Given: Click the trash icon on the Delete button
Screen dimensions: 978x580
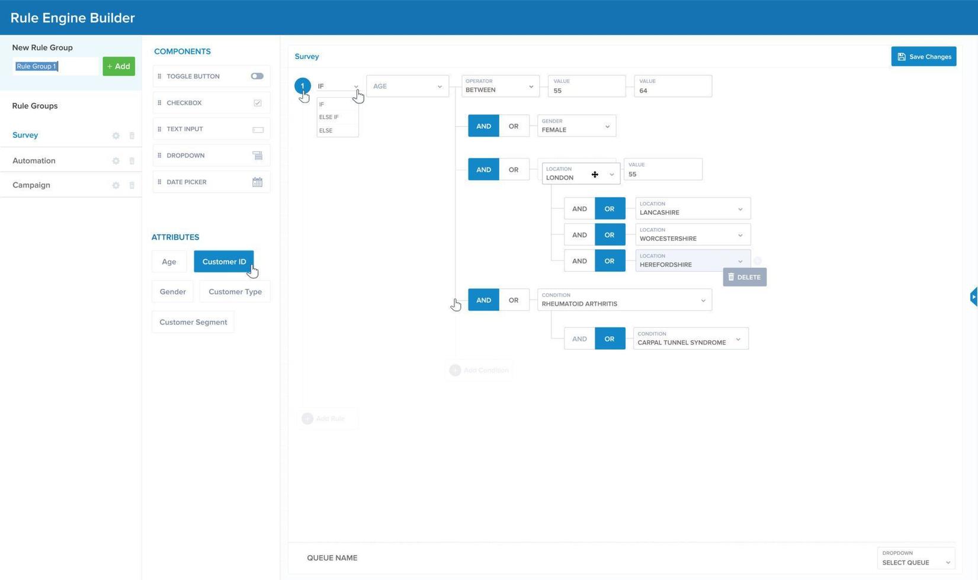Looking at the screenshot, I should (x=731, y=277).
